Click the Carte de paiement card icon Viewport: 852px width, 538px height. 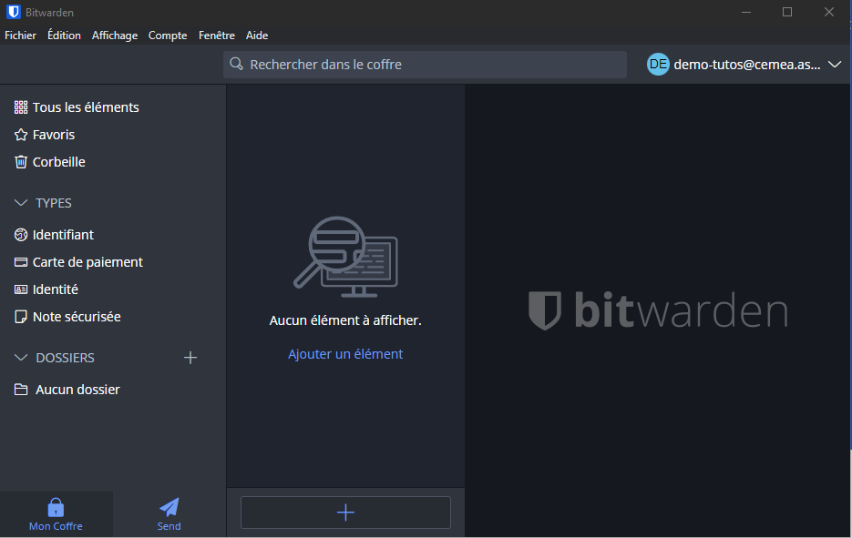click(21, 262)
